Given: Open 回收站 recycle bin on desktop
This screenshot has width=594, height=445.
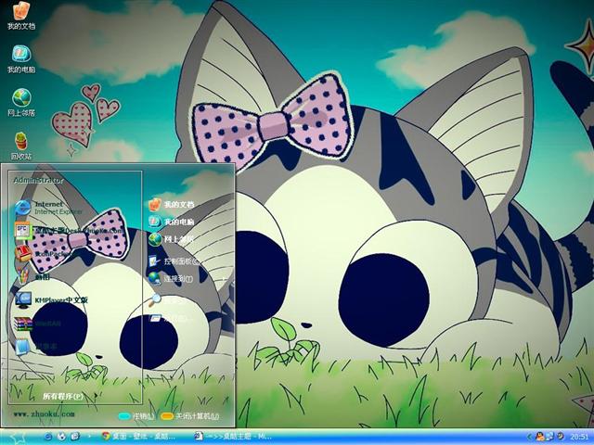Looking at the screenshot, I should click(20, 142).
